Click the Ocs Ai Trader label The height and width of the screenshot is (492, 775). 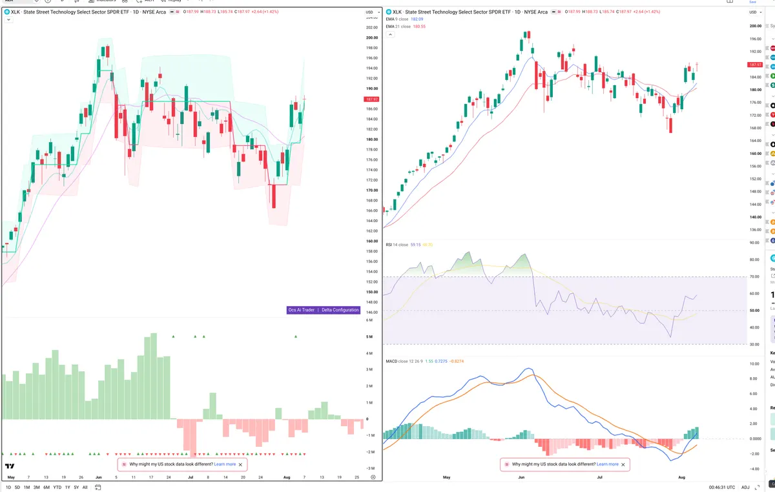click(302, 310)
